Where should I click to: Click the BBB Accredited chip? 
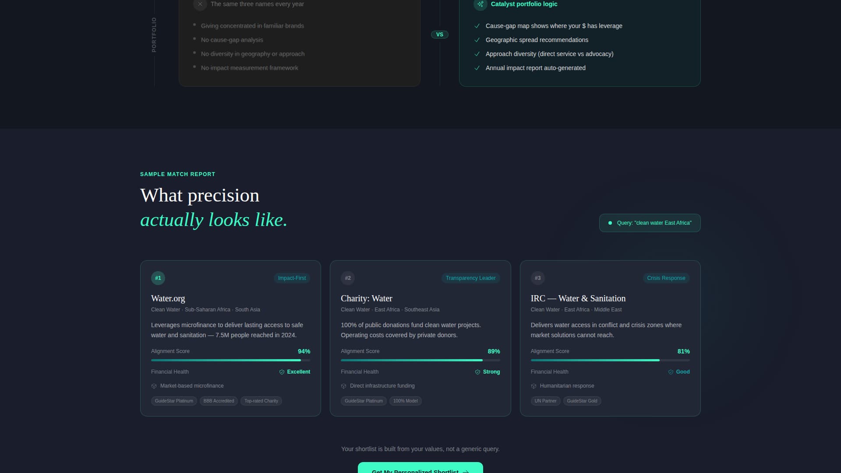click(x=219, y=401)
